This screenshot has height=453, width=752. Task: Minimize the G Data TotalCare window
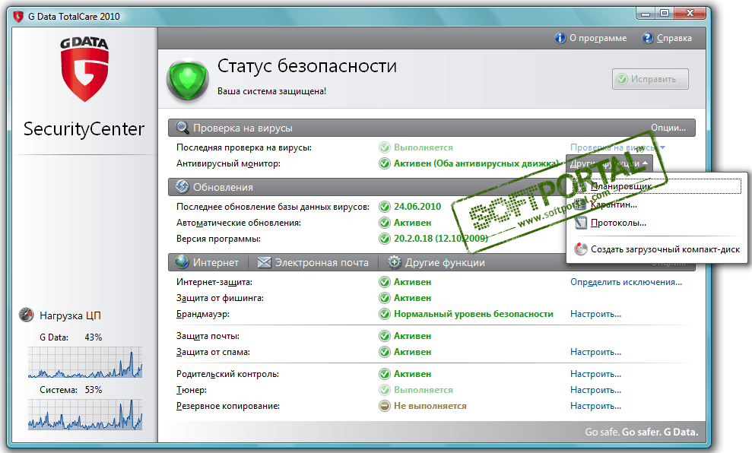646,14
